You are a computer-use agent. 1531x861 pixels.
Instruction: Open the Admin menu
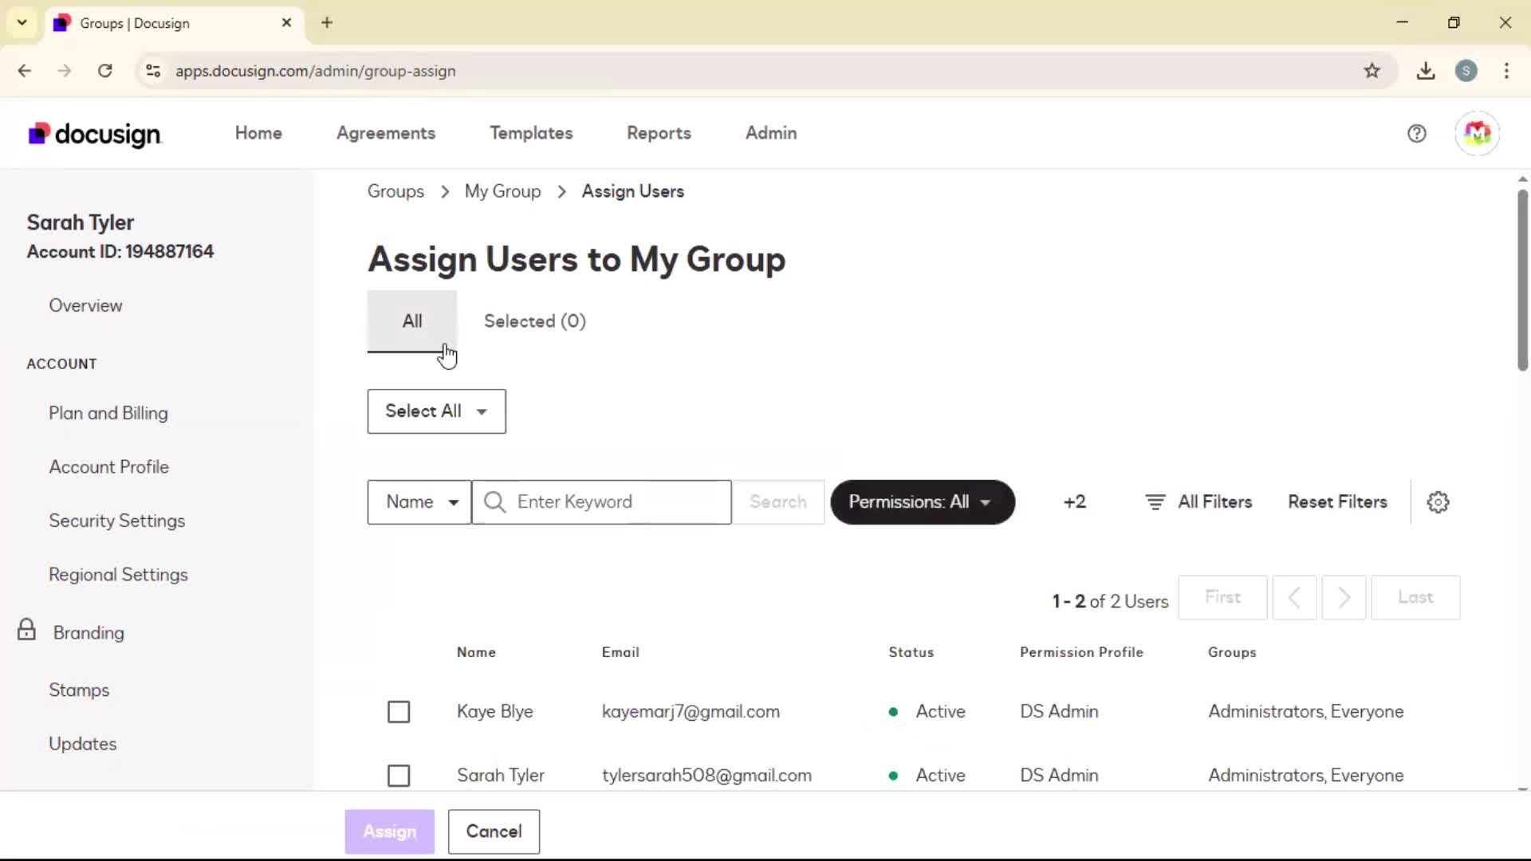[771, 133]
